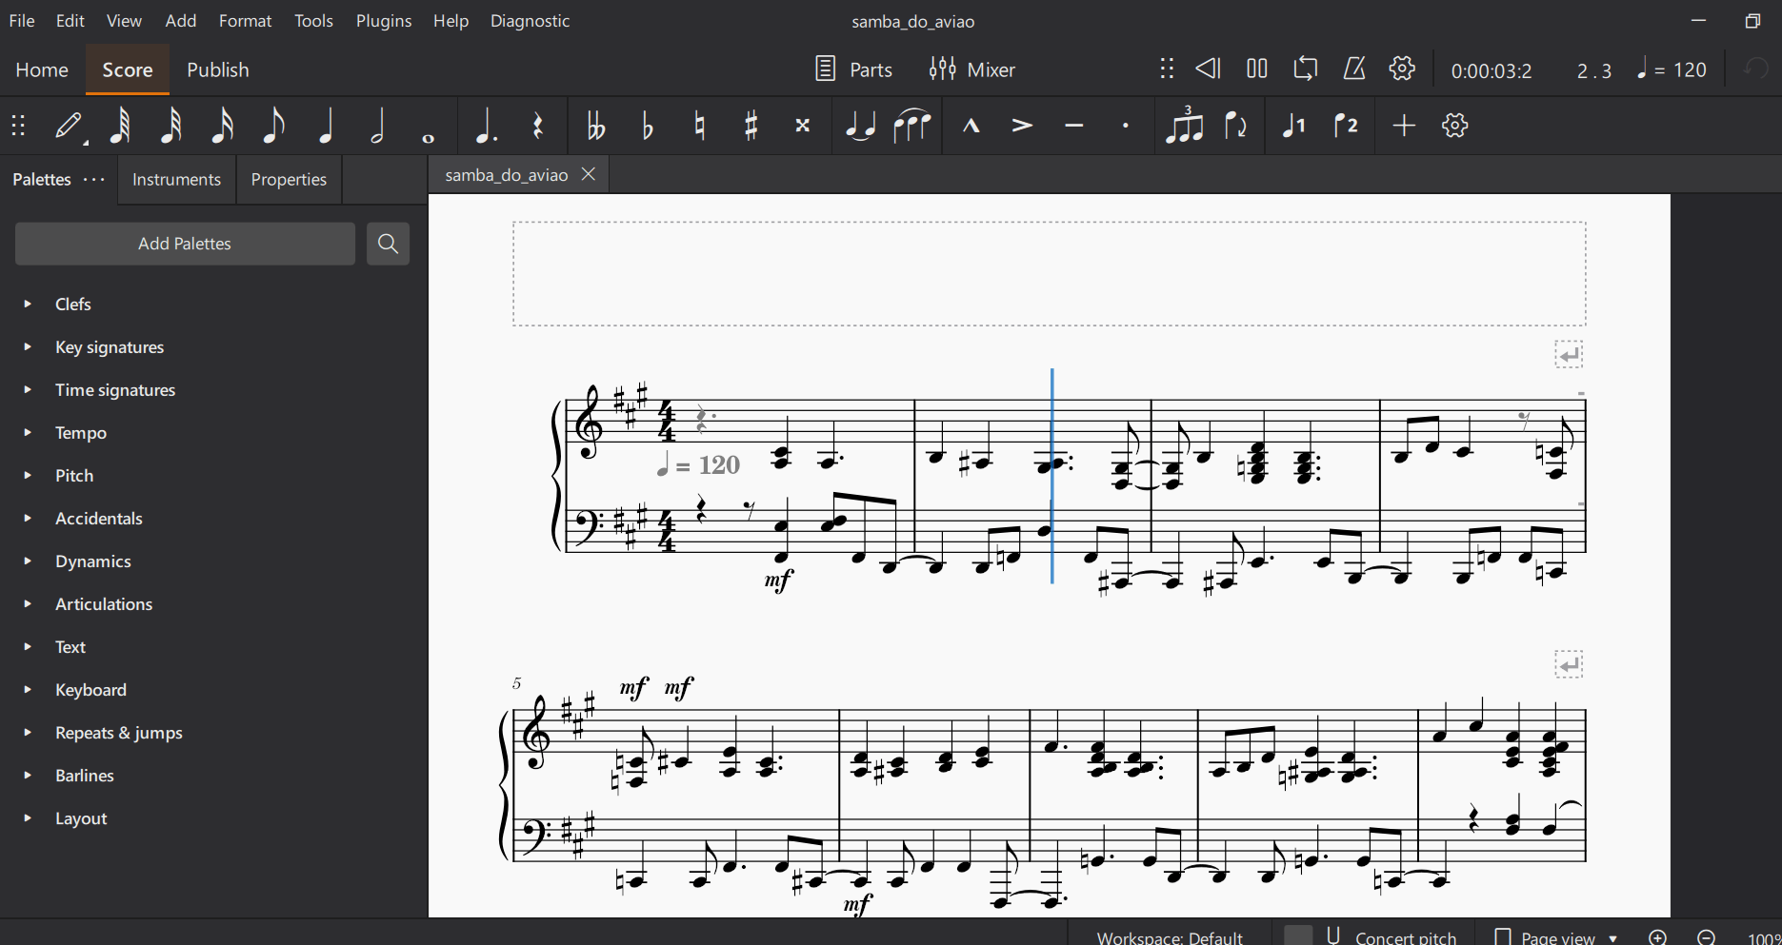Viewport: 1782px width, 945px height.
Task: Start playback with the play button
Action: point(1257,69)
